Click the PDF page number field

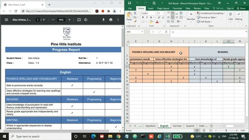pos(38,20)
